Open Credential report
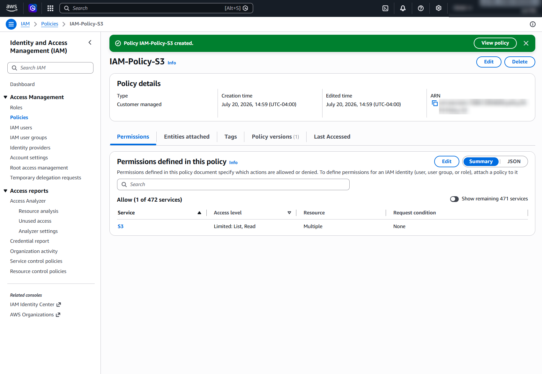542x374 pixels. [30, 241]
